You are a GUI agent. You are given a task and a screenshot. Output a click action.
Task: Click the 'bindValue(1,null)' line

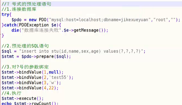click(33, 72)
